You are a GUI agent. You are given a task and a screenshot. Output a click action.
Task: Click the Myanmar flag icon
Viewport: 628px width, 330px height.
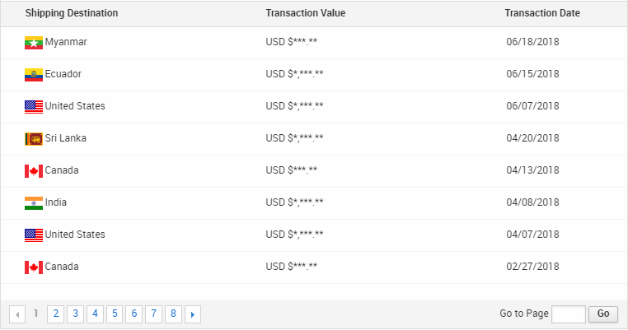tap(34, 42)
